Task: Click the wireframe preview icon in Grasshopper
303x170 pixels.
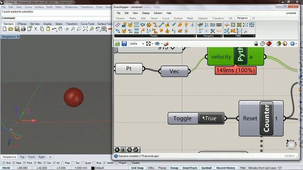Action: point(262,44)
